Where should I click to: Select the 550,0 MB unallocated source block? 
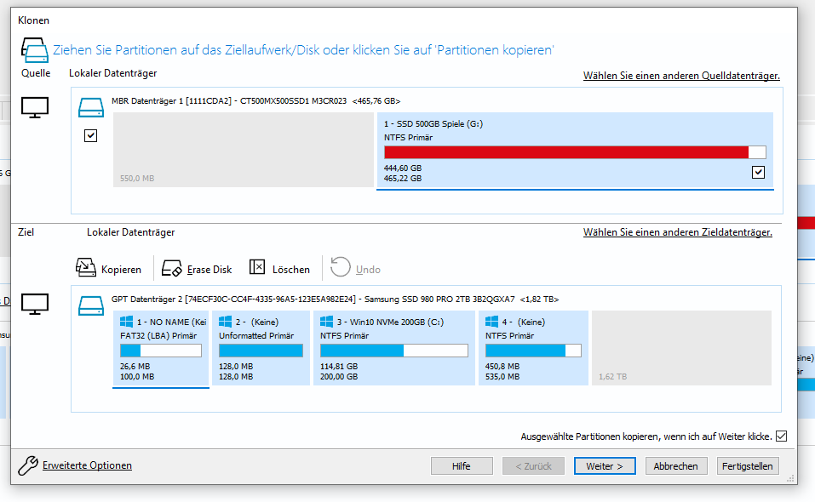pos(244,150)
